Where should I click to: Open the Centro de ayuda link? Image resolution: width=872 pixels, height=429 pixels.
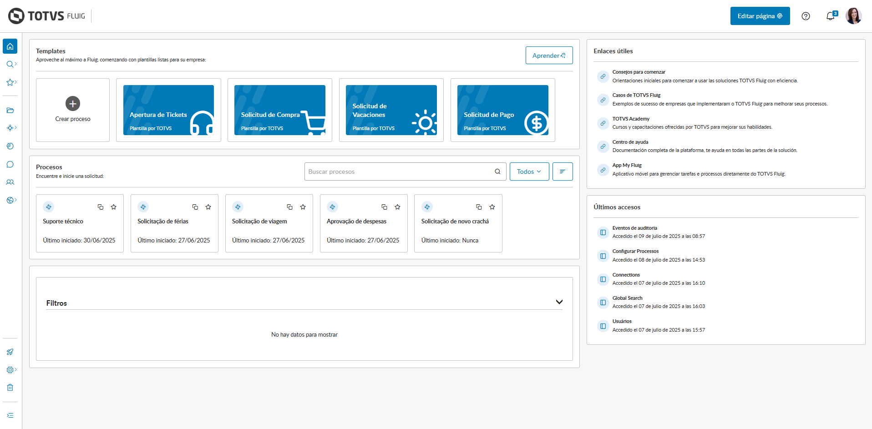point(630,142)
